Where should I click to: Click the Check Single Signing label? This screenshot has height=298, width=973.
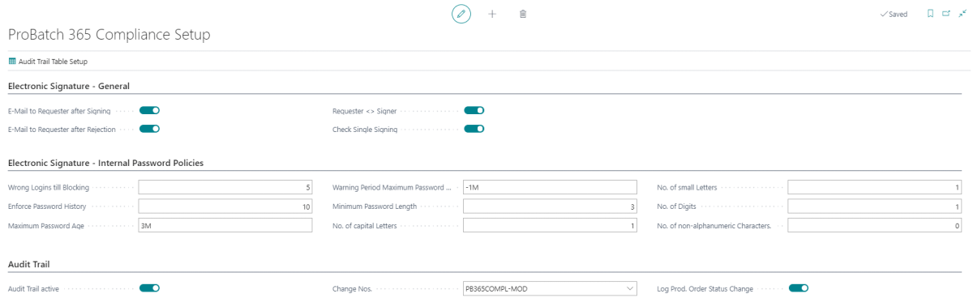pos(365,129)
